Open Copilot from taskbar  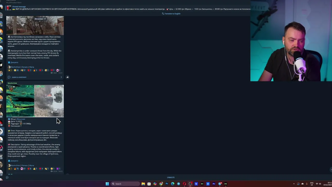[155, 184]
